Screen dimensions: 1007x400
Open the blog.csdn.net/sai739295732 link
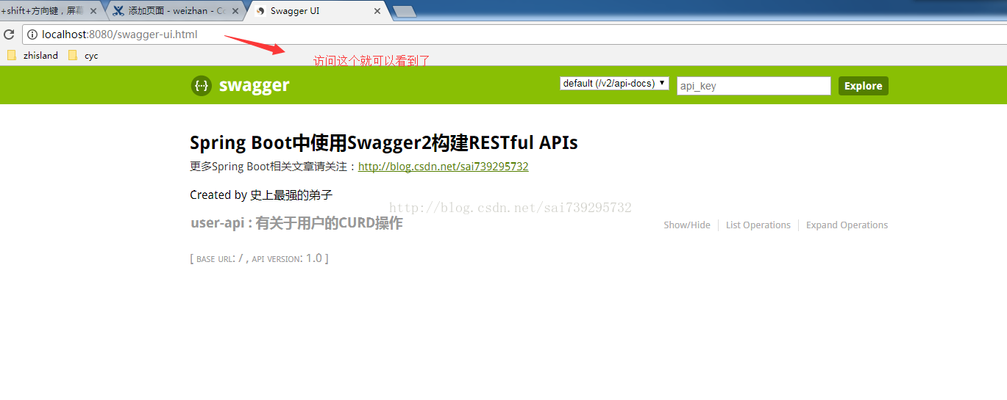coord(443,167)
